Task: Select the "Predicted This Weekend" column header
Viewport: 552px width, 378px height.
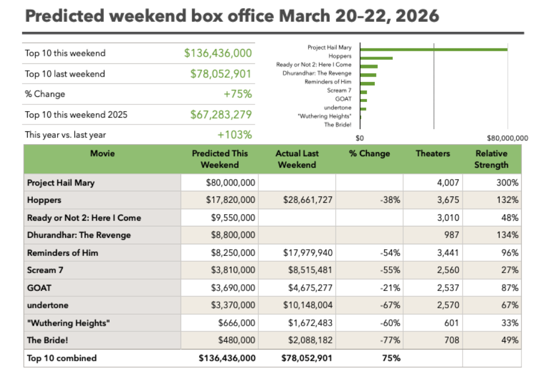Action: click(220, 159)
